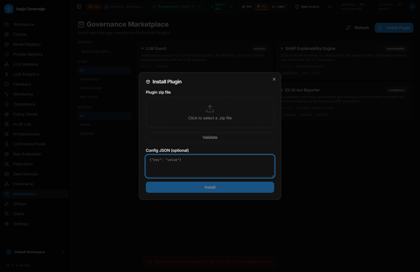Close the Install Plugin dialog
The width and height of the screenshot is (420, 272).
pos(274,79)
